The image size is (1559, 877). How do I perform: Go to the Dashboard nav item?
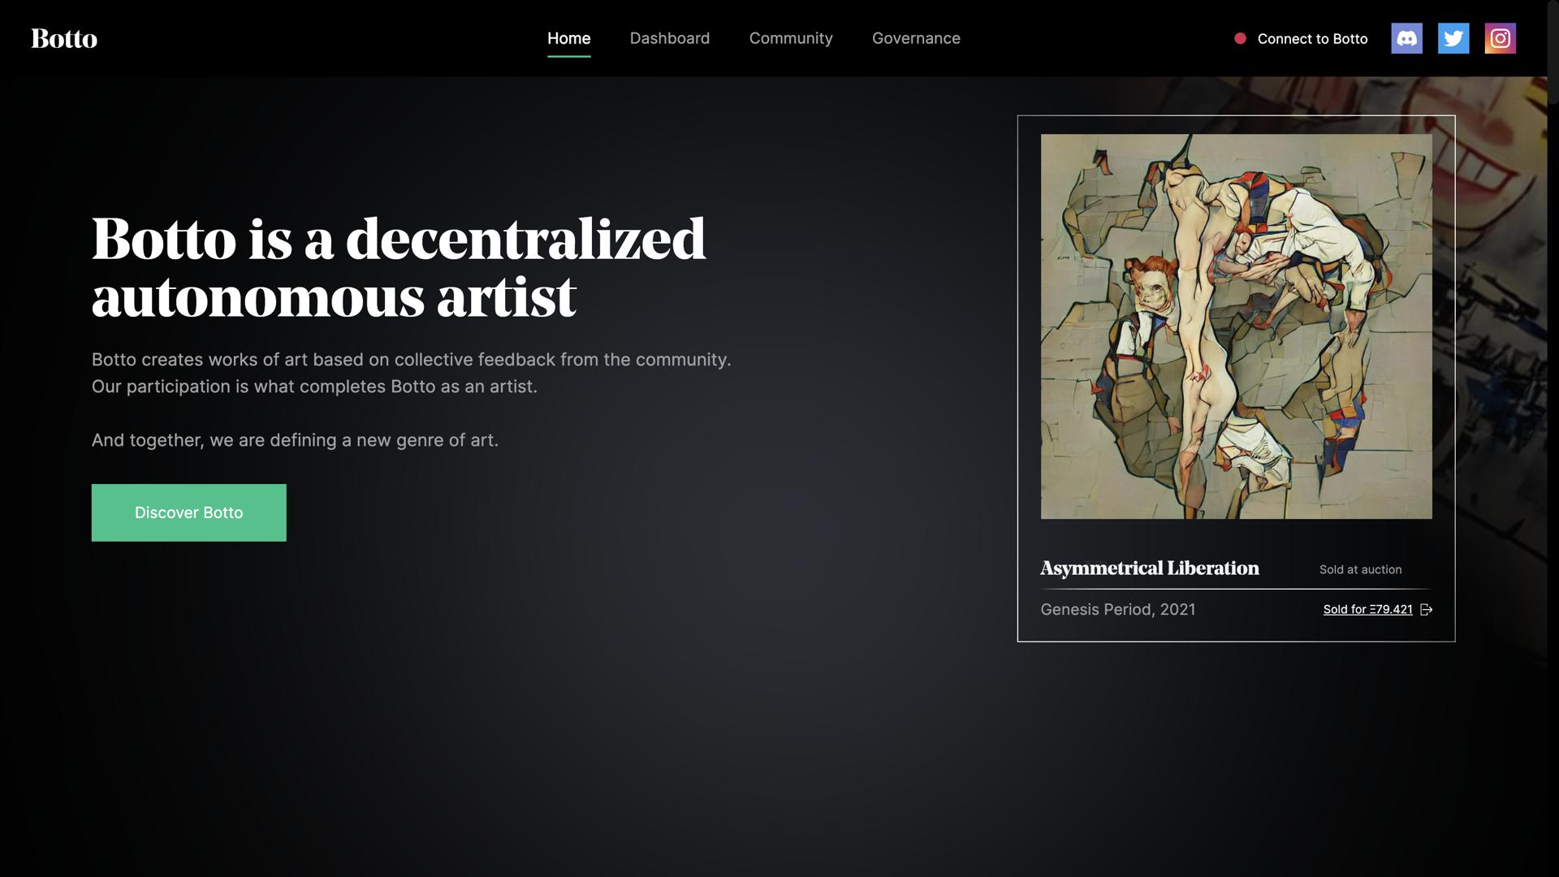click(669, 38)
